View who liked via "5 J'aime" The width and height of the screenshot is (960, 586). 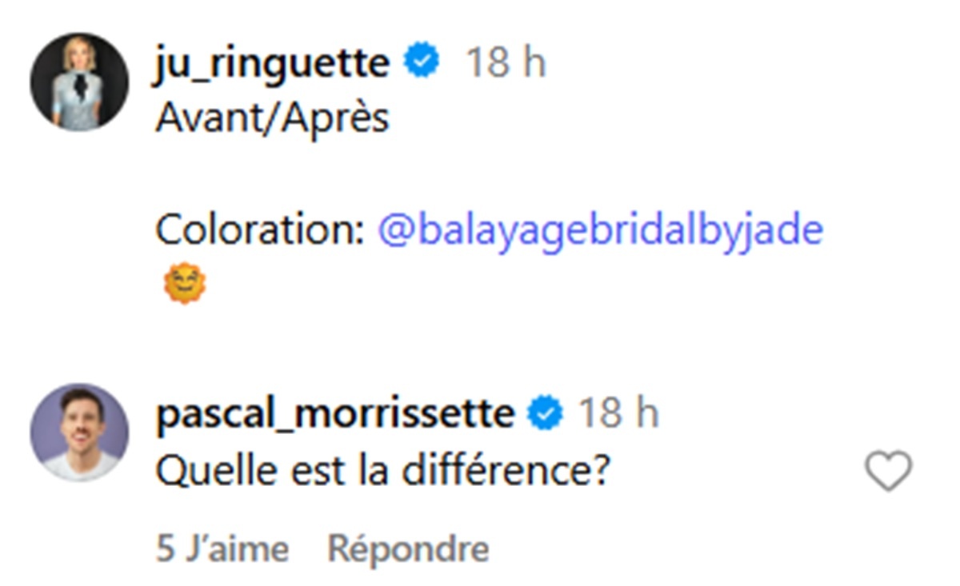(222, 549)
